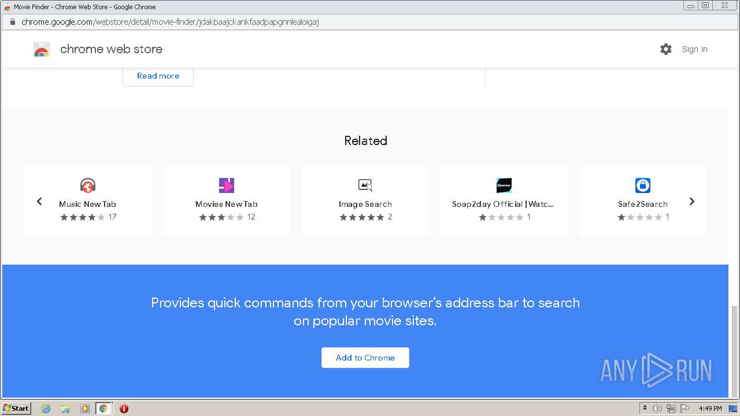Open the Movies New Tab title
This screenshot has width=740, height=416.
coord(227,204)
